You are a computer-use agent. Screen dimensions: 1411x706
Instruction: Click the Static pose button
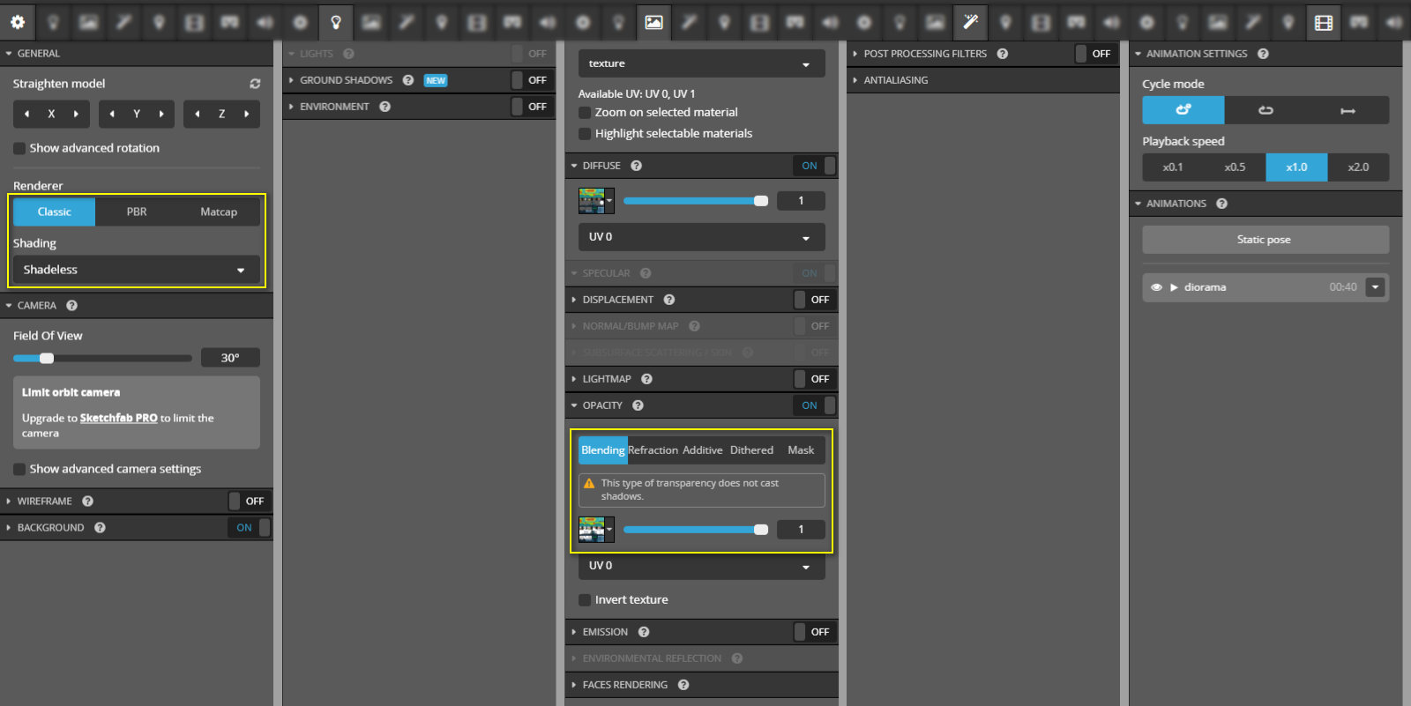1265,240
